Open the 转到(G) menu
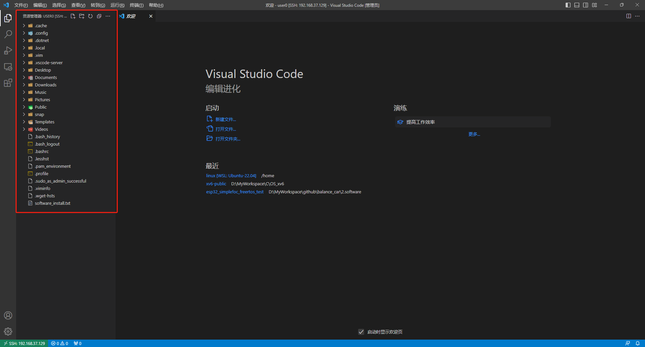 [x=98, y=5]
